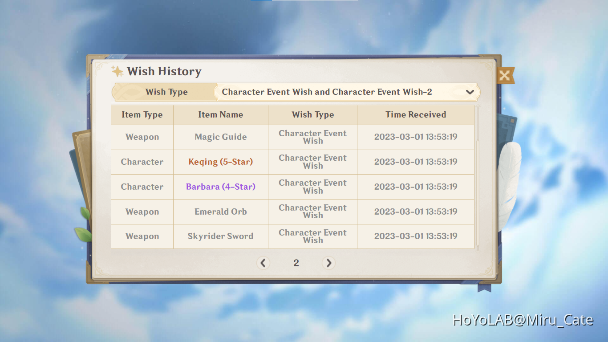Toggle selection of the Skyrider Sword row

[220, 236]
